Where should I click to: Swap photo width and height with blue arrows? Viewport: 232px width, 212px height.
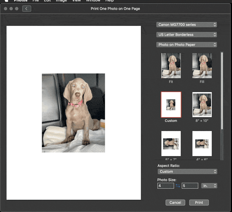[178, 186]
